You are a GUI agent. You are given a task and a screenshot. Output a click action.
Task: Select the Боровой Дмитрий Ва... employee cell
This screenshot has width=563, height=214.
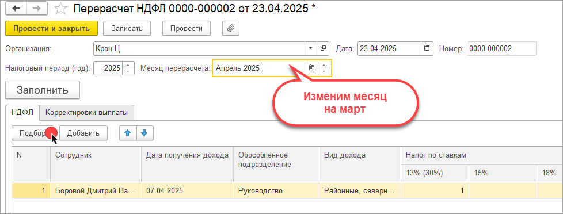[x=96, y=190]
